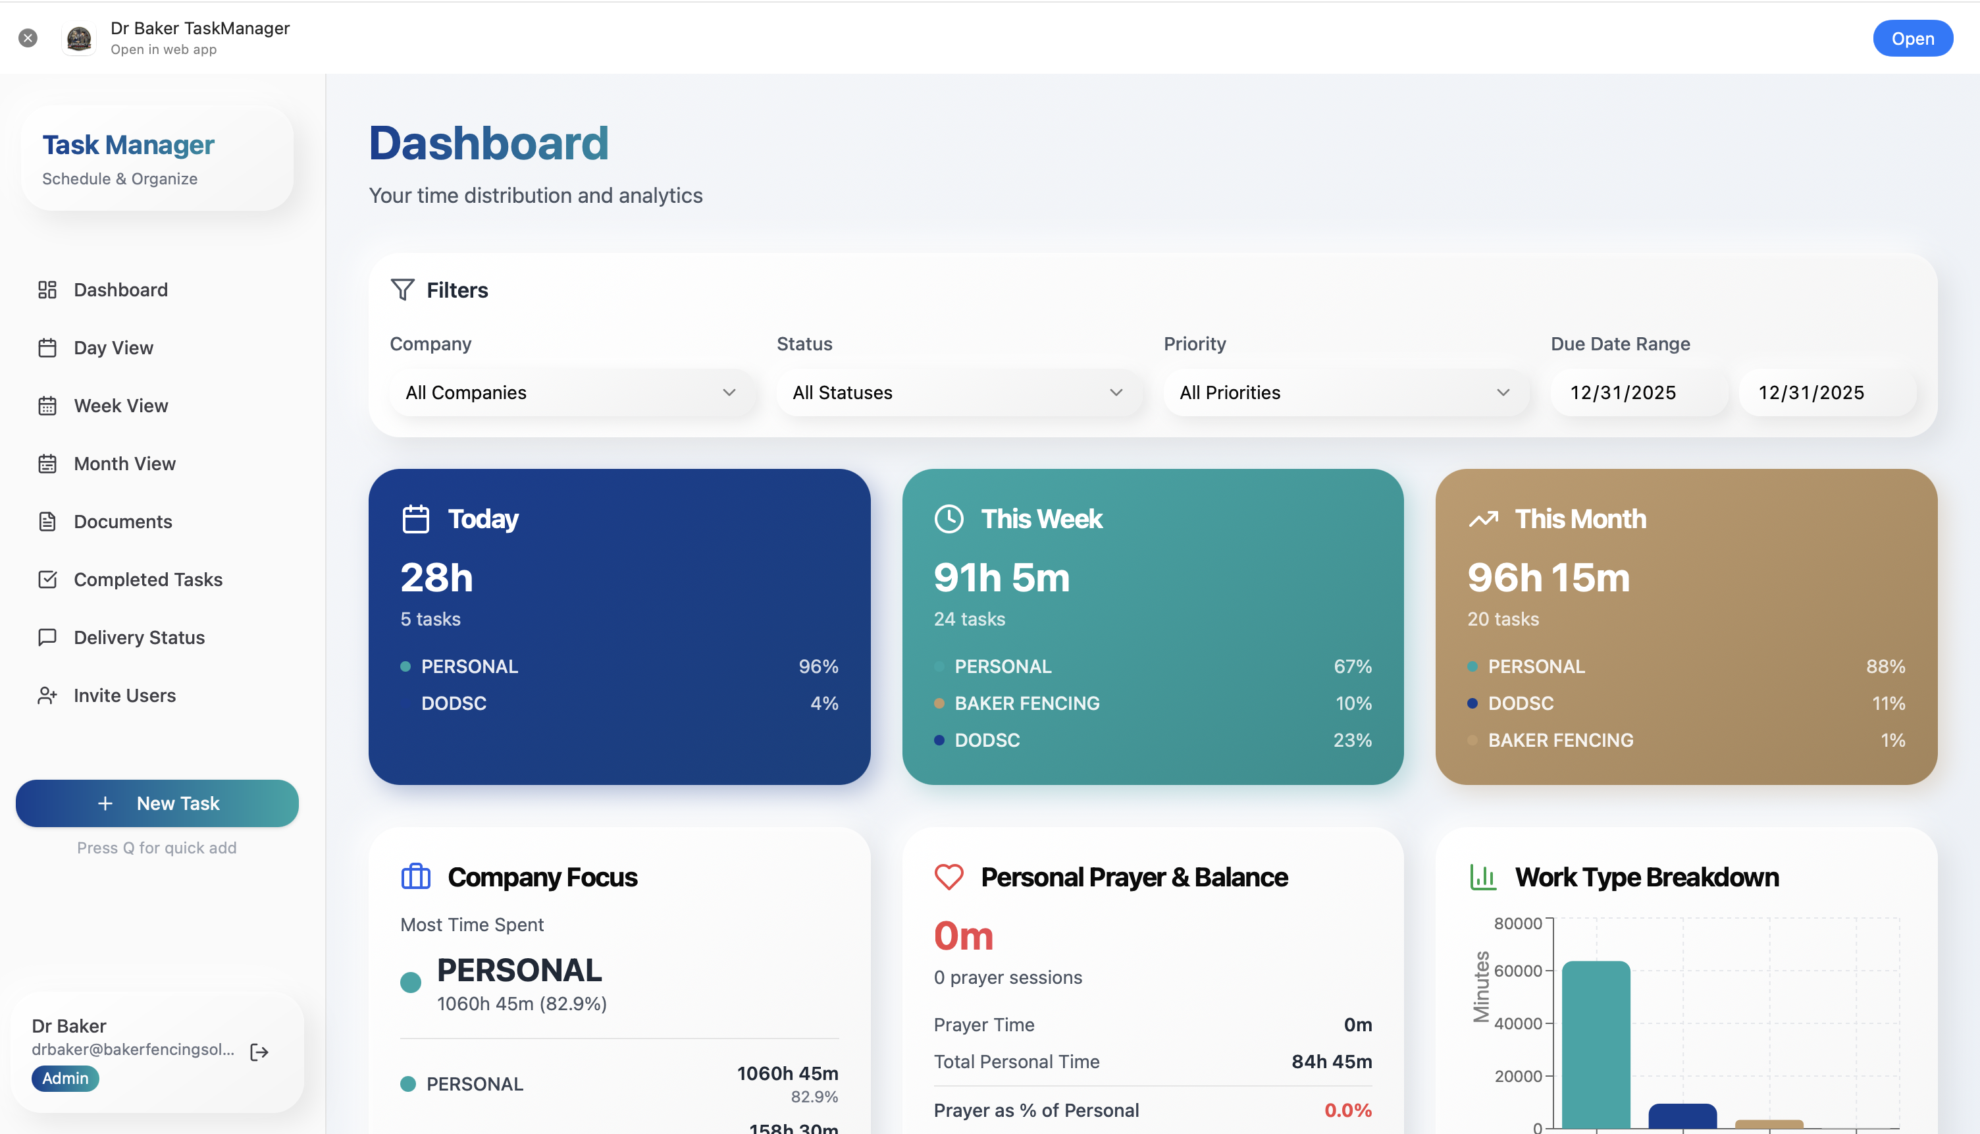Click the Day View calendar icon

47,347
